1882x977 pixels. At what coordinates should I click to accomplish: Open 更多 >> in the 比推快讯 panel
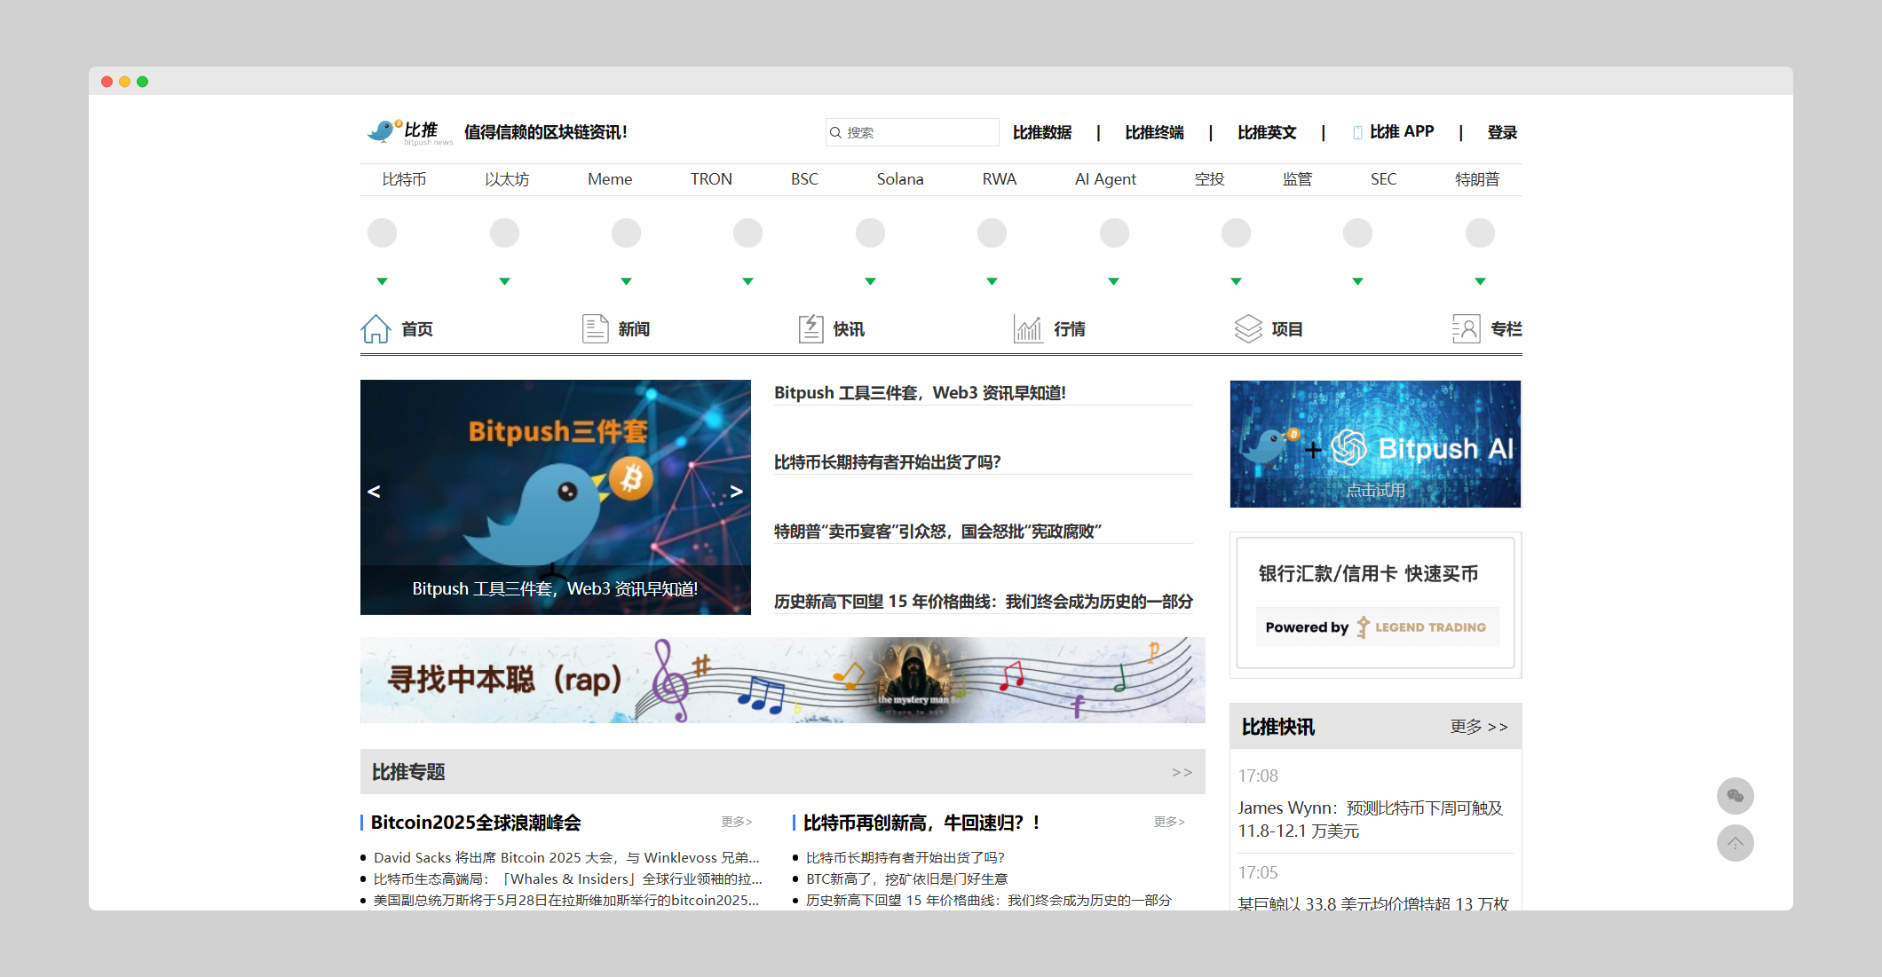tap(1479, 726)
